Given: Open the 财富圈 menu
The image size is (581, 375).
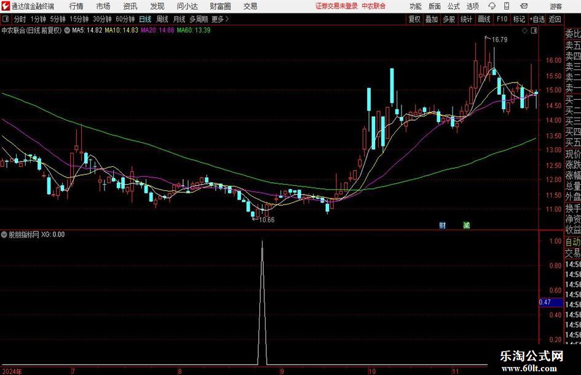Looking at the screenshot, I should (x=221, y=6).
